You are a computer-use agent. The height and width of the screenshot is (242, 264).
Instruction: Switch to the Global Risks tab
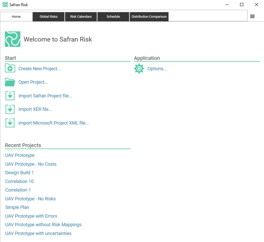[x=49, y=16]
